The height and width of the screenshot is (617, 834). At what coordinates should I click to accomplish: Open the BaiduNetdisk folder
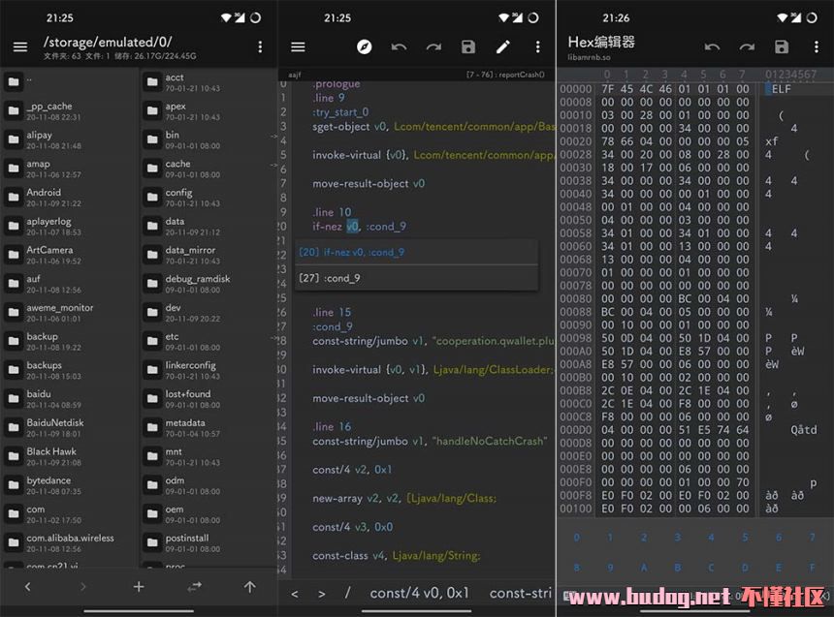coord(54,428)
